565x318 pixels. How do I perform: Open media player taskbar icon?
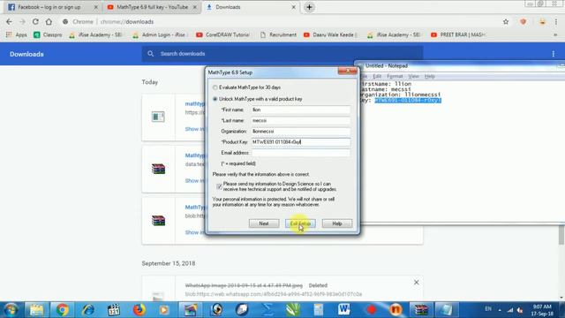[164, 310]
